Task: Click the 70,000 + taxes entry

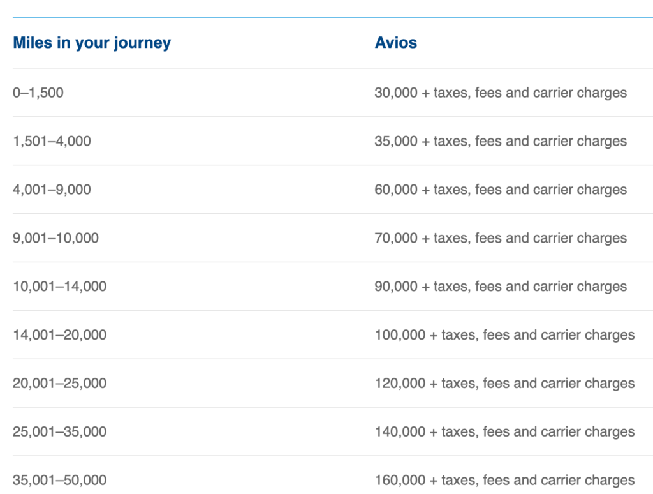Action: click(501, 237)
